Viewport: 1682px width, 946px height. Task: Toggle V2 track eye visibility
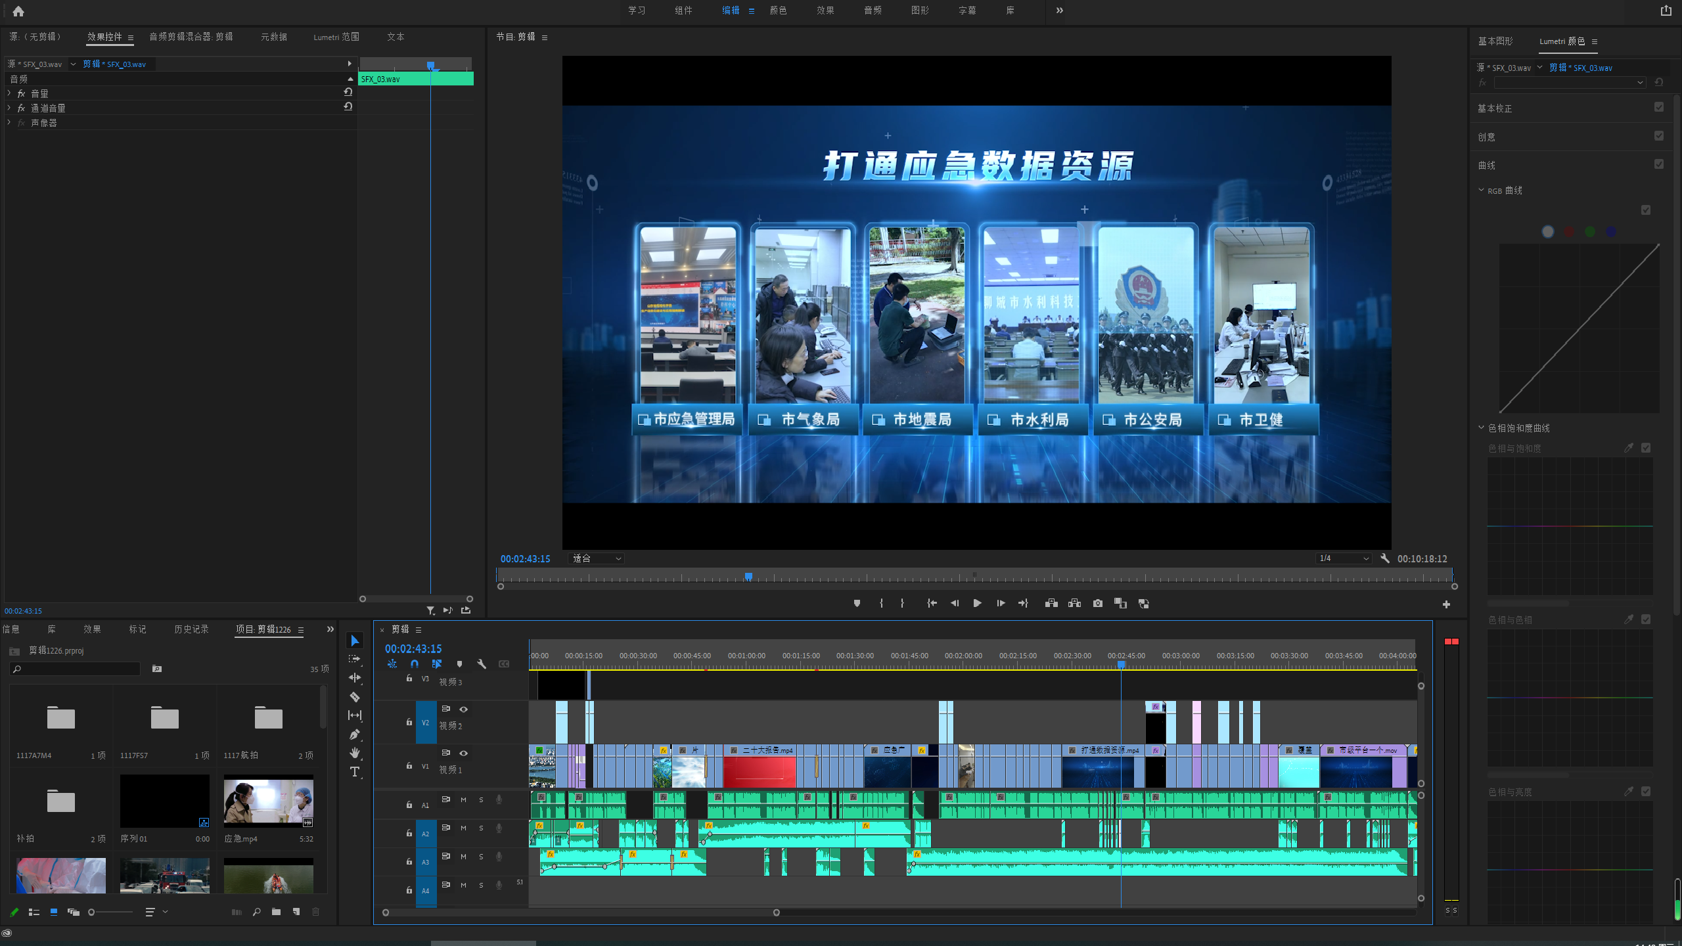pos(463,709)
